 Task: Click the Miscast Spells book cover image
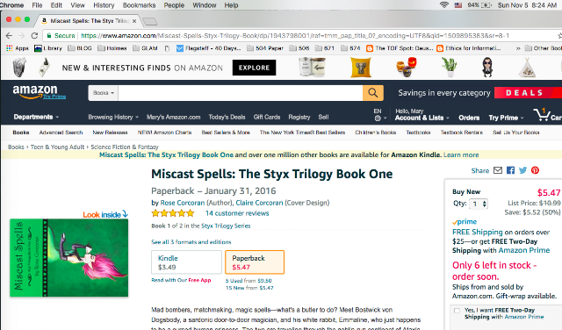click(x=68, y=258)
